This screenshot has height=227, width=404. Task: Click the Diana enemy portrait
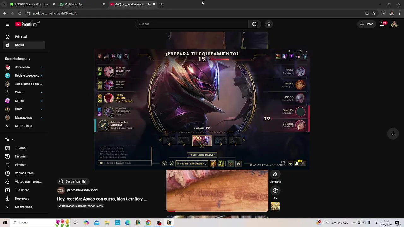[x=300, y=98]
